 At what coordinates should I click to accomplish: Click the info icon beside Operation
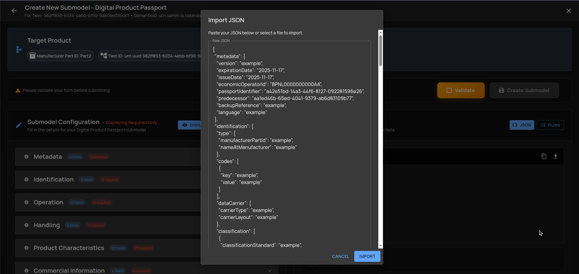click(26, 202)
